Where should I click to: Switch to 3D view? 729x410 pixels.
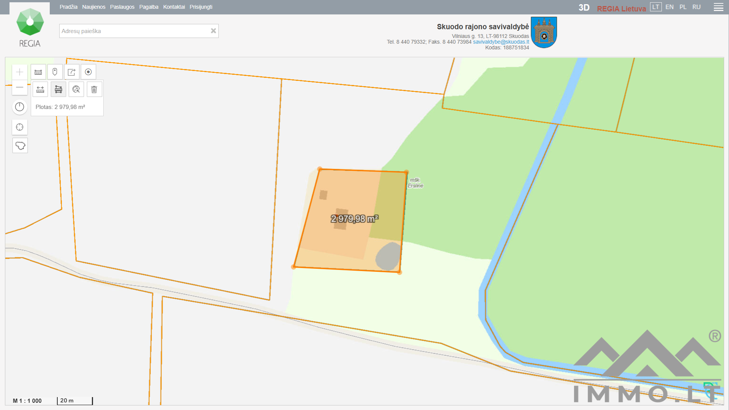[584, 8]
